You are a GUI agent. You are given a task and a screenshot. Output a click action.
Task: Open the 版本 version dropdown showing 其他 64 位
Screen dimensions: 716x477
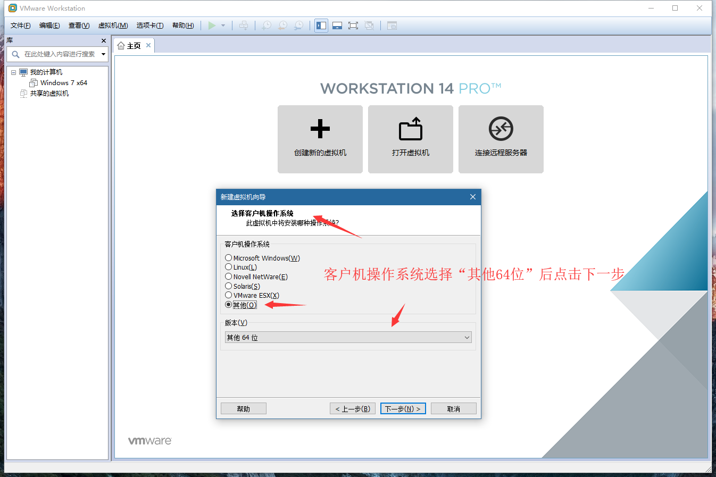pyautogui.click(x=348, y=337)
